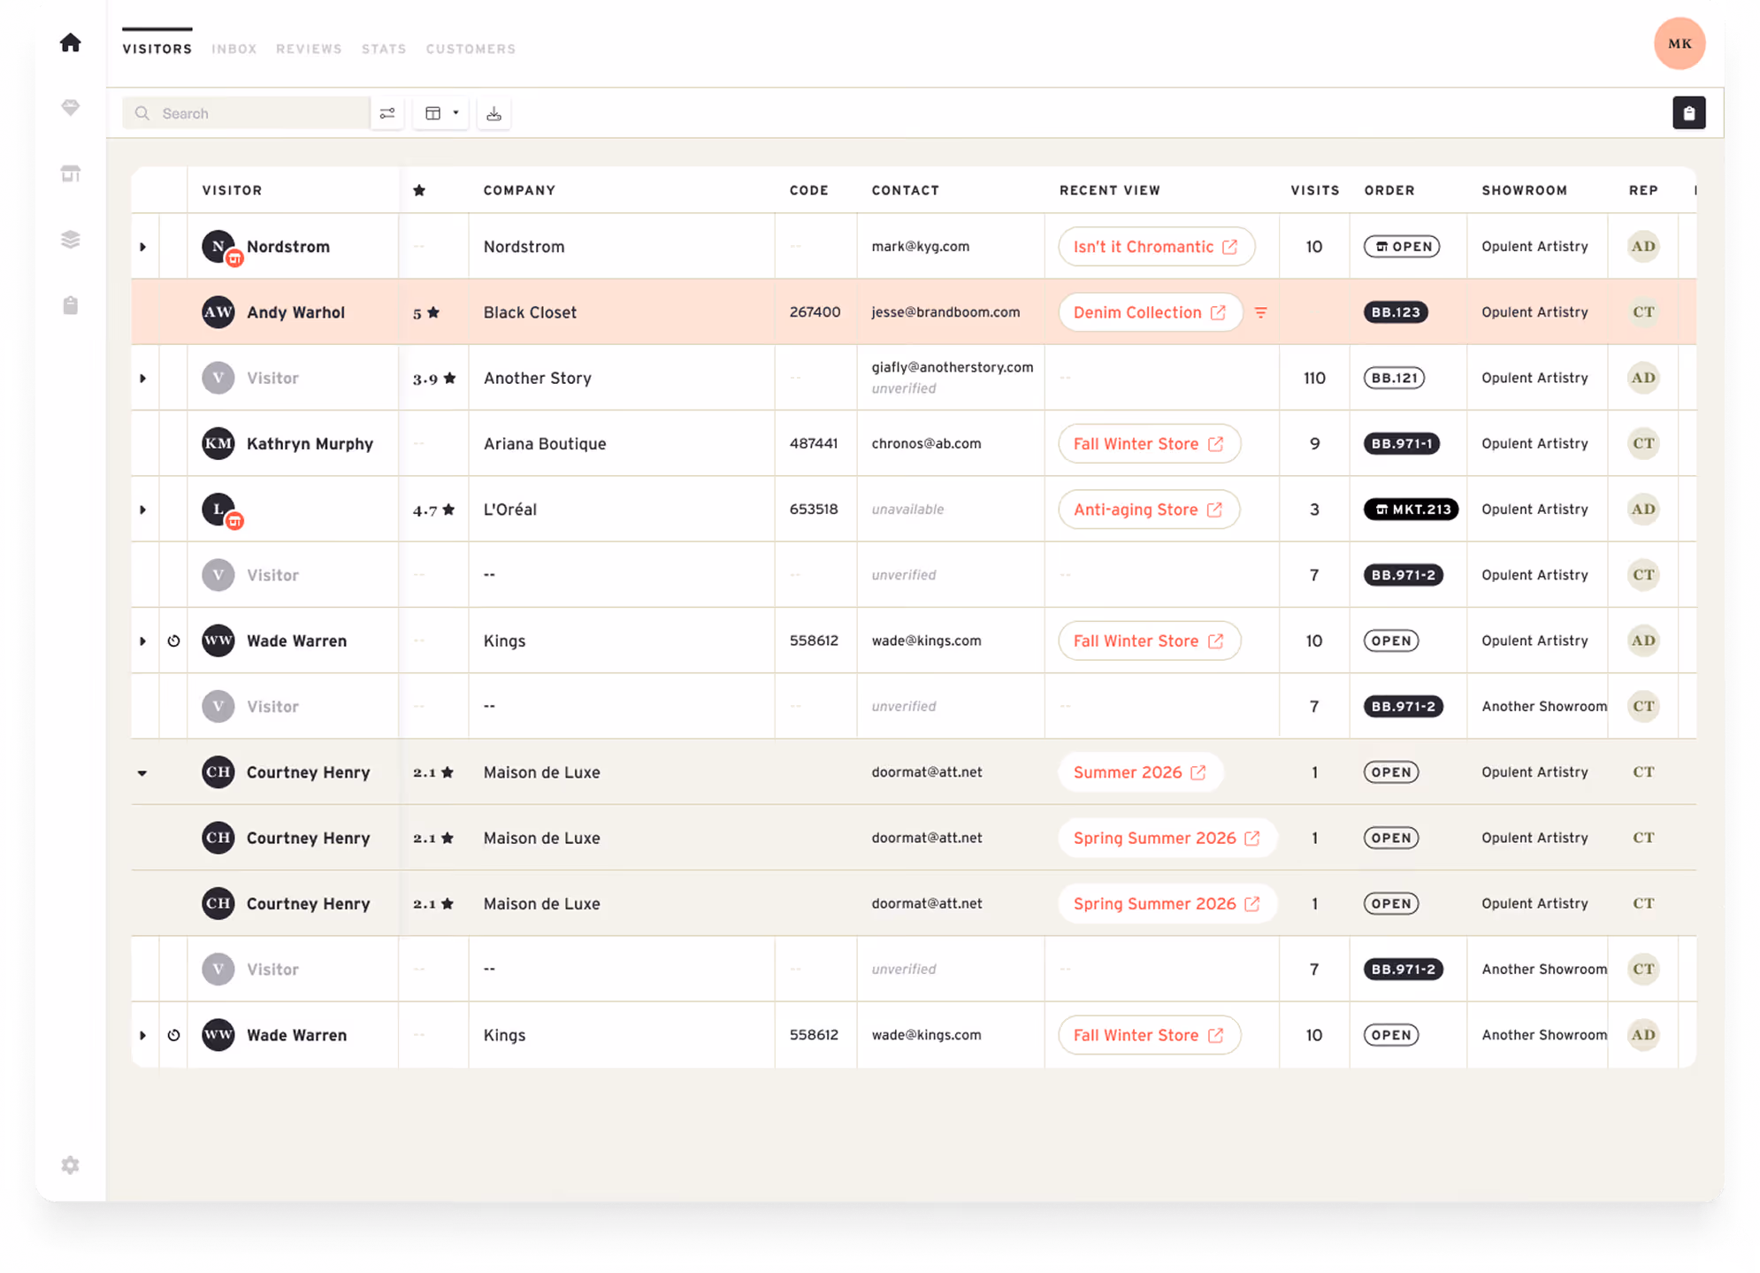Expand the Nordstrom visitor row
Screen dimensions: 1760x1273
[143, 247]
